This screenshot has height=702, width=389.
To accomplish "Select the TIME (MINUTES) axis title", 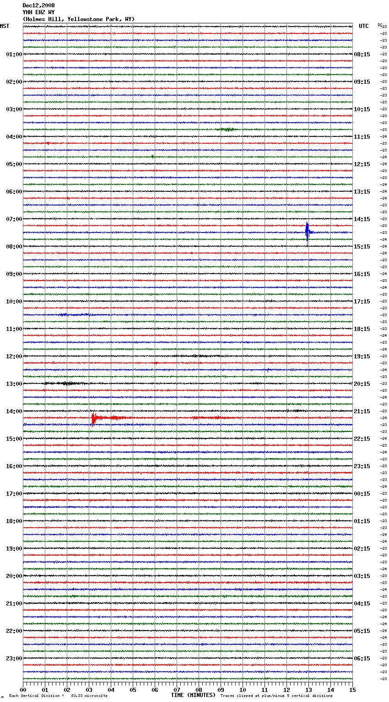I will tap(194, 695).
